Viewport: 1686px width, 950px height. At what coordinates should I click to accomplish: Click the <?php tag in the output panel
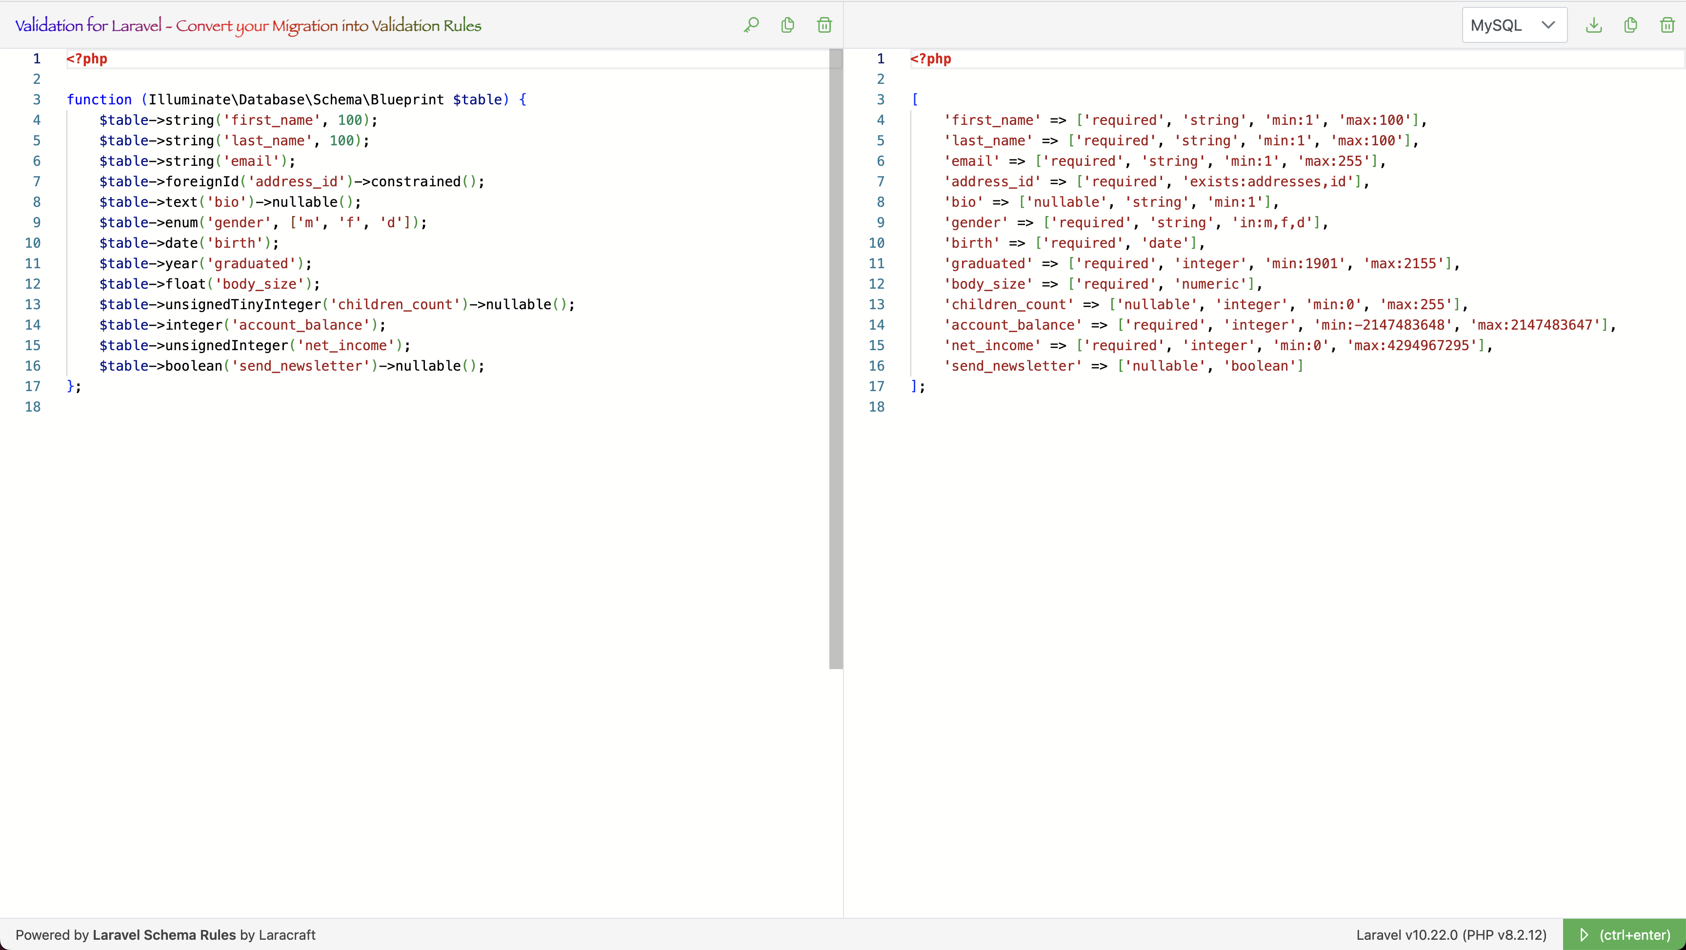tap(931, 58)
